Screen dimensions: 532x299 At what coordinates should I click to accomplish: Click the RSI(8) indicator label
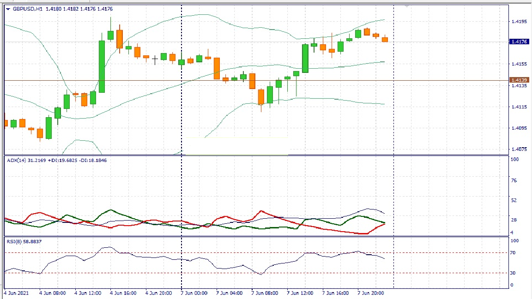tap(15, 241)
